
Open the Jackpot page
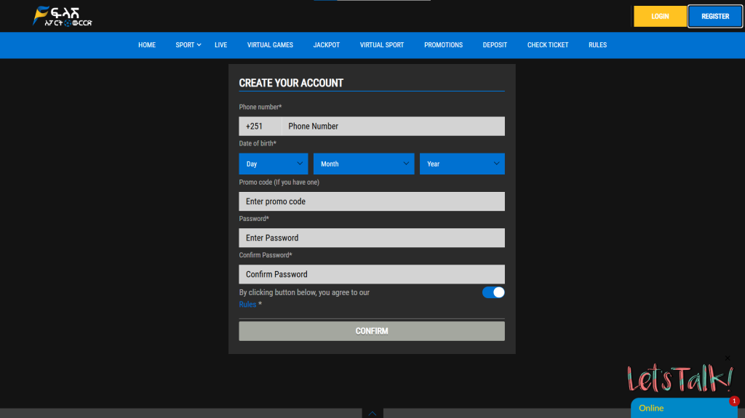[327, 45]
